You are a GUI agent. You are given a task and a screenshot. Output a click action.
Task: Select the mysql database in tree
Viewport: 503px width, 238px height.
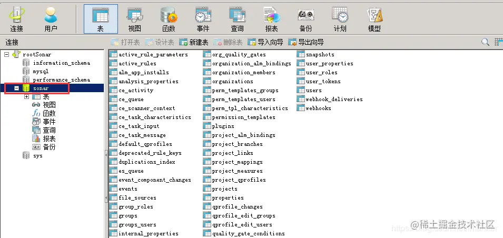[41, 71]
